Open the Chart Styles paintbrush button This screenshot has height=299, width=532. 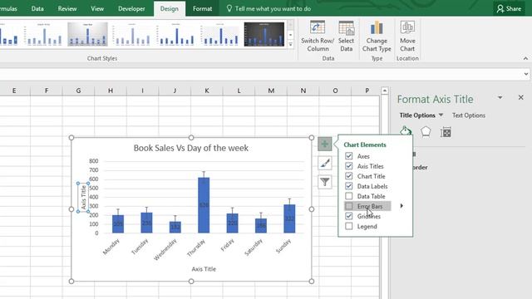(x=325, y=164)
